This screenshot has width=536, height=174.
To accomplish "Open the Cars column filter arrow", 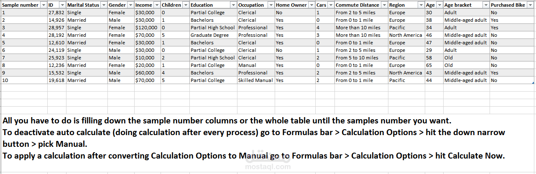I will point(330,5).
